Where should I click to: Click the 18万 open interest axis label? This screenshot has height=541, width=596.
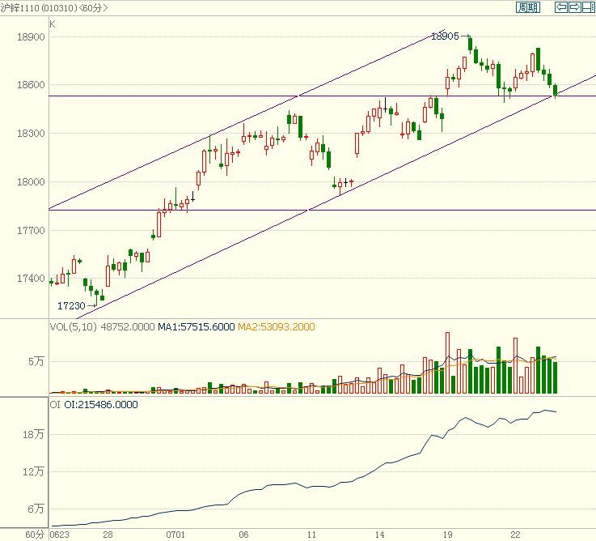pyautogui.click(x=33, y=434)
